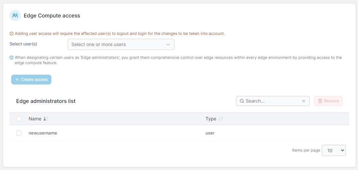358x170 pixels.
Task: Open the Items per page dropdown
Action: [334, 150]
